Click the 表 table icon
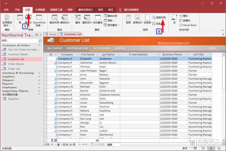 click(x=20, y=19)
